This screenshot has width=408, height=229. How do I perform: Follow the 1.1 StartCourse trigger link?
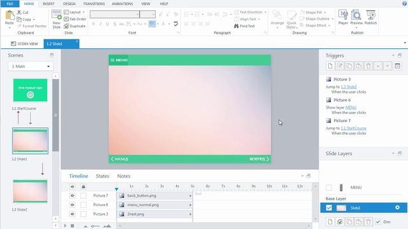tap(353, 128)
